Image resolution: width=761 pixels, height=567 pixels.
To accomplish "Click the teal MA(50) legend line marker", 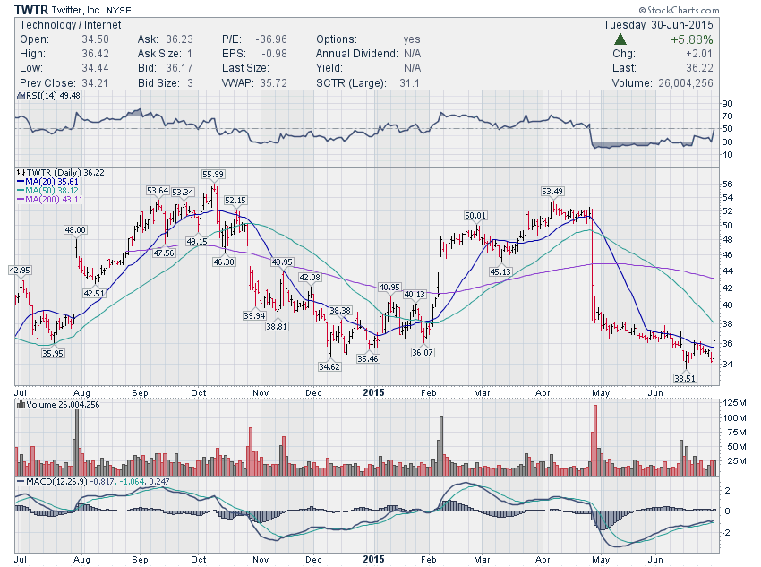I will pos(21,190).
